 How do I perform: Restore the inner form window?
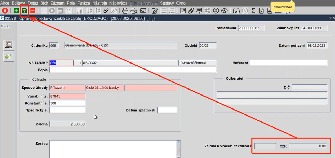tap(330, 18)
